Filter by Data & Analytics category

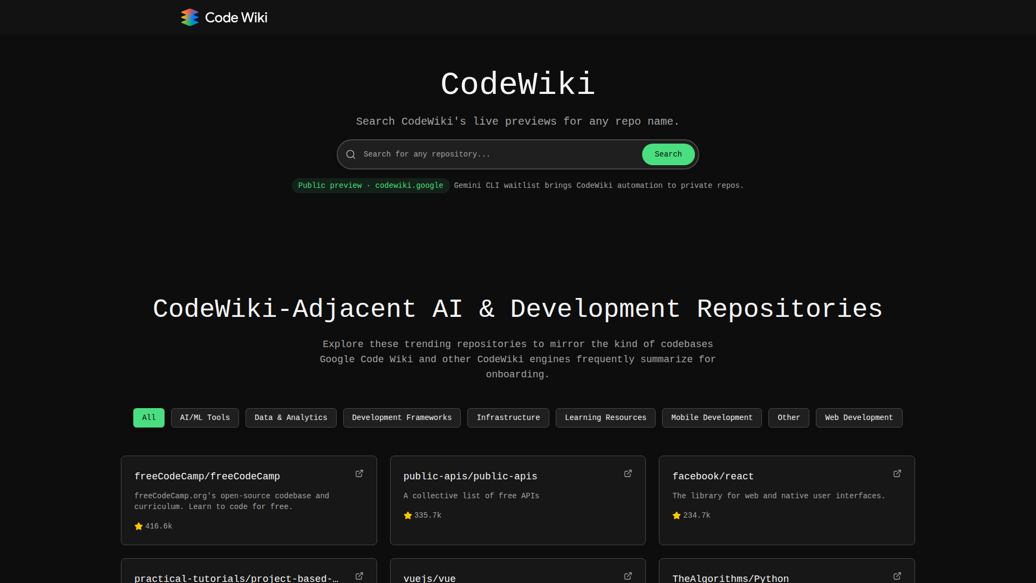click(x=291, y=418)
